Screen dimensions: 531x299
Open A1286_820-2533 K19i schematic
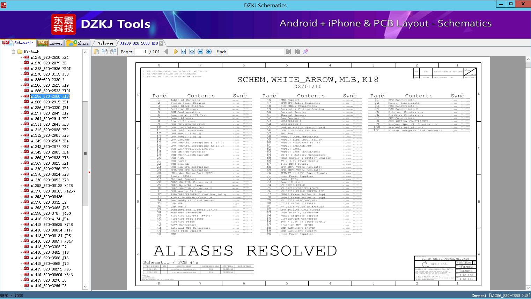click(51, 91)
